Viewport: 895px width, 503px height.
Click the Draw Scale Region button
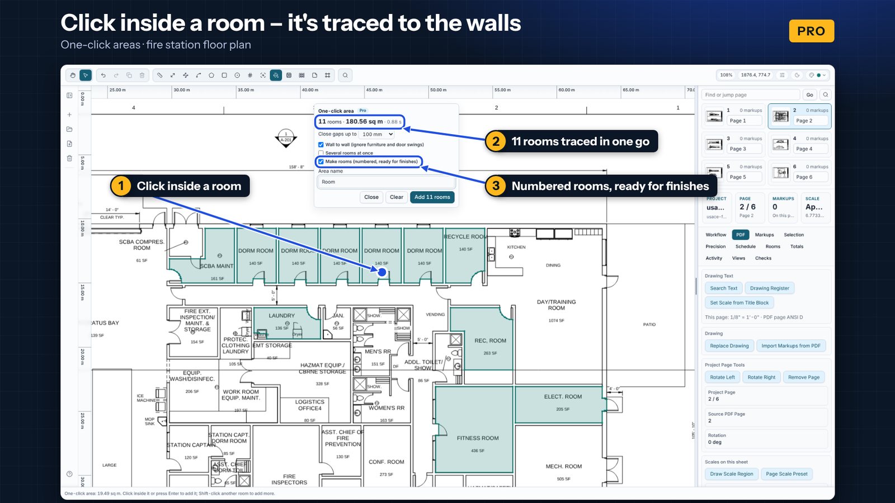tap(732, 474)
